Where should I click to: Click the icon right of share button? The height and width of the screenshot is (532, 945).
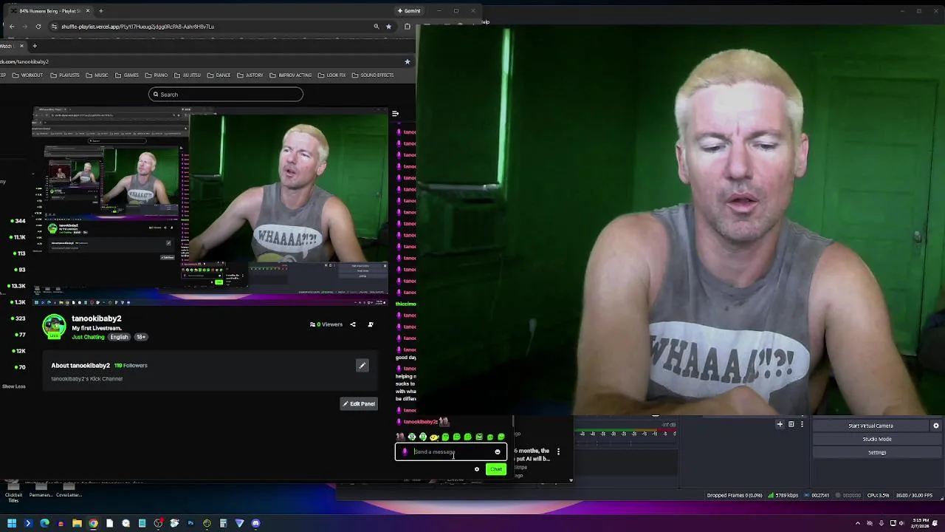371,324
